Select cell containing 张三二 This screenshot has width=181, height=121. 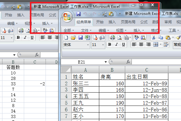(85, 83)
